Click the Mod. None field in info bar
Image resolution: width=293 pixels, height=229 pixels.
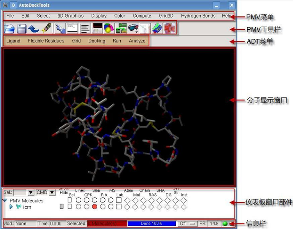(x=26, y=224)
